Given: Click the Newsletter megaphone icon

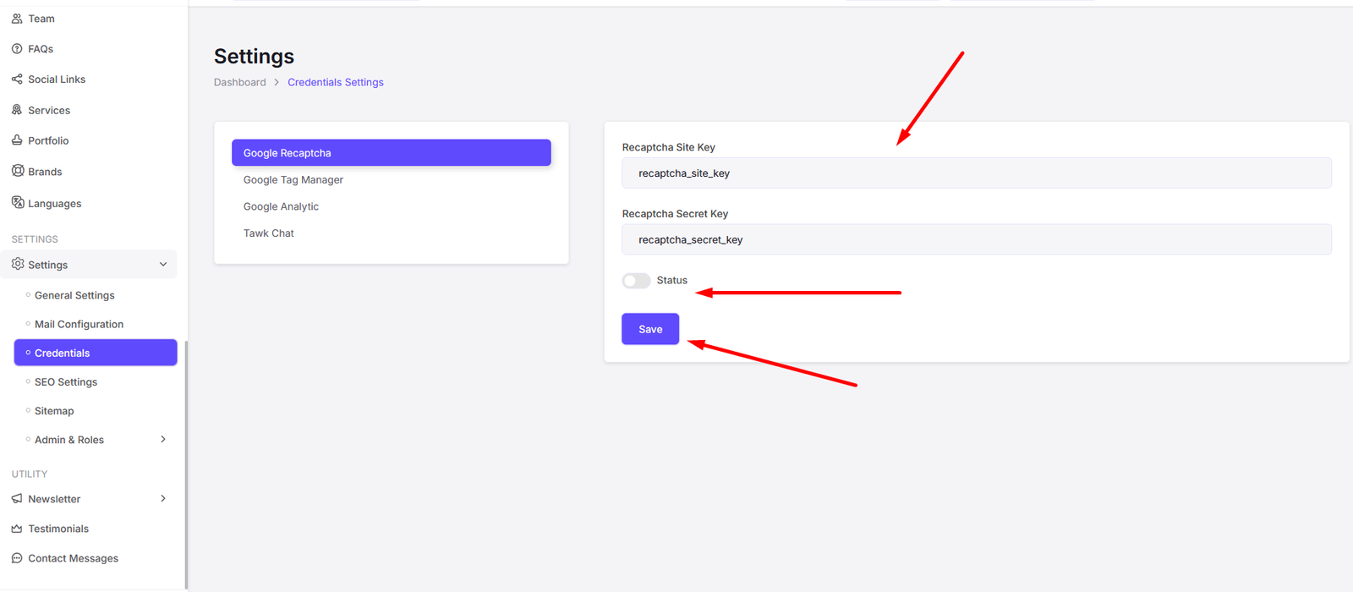Looking at the screenshot, I should click(x=17, y=499).
